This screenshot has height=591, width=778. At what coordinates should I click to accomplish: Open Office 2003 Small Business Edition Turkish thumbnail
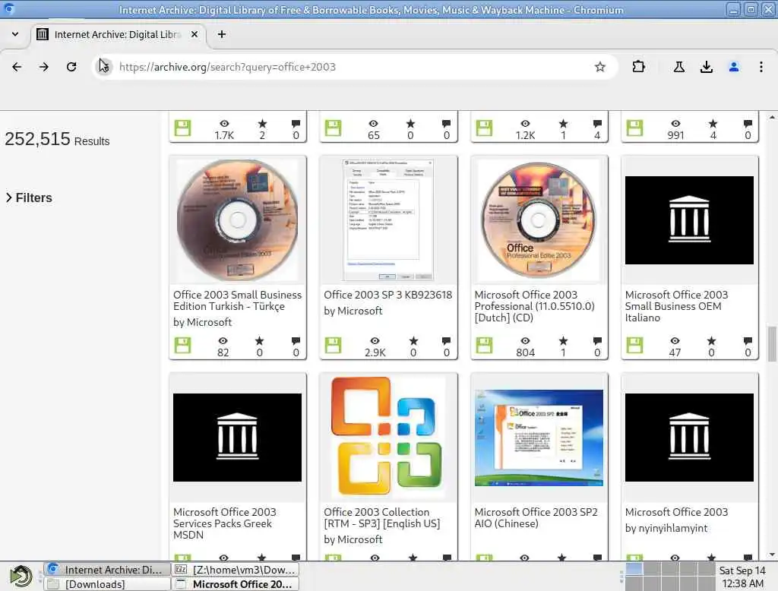(x=238, y=220)
